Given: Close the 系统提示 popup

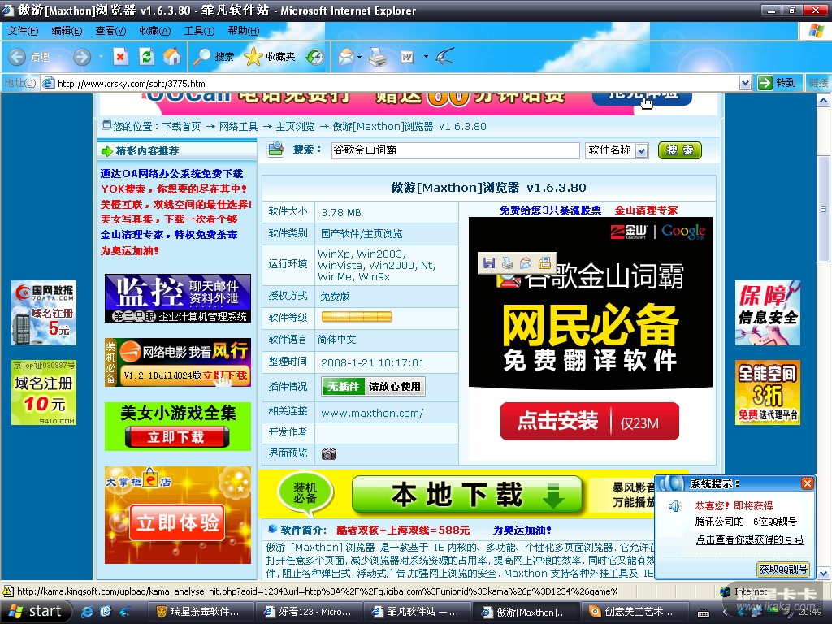Looking at the screenshot, I should [807, 483].
